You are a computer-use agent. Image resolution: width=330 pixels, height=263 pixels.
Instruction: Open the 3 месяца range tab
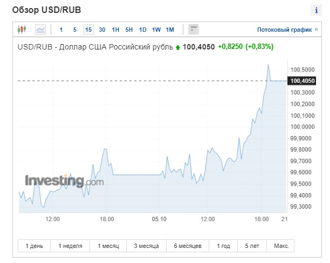(146, 246)
